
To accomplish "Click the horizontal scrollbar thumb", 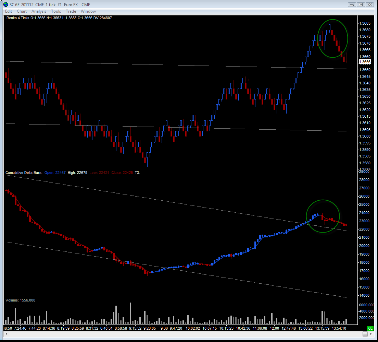I will pos(365,334).
